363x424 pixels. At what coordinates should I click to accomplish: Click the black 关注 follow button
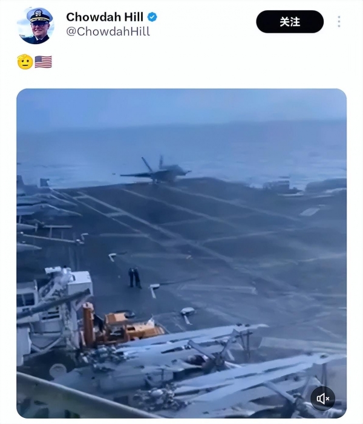(290, 22)
